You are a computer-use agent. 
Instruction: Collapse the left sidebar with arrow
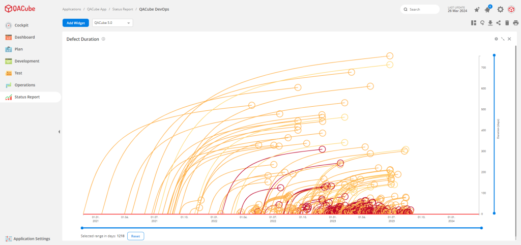click(59, 132)
